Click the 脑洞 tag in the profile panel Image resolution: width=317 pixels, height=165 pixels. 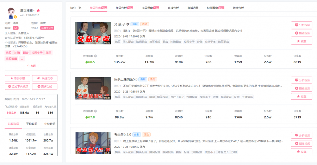click(x=48, y=53)
